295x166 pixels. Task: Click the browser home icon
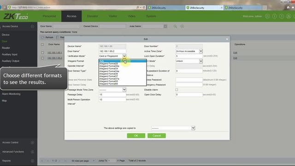pyautogui.click(x=288, y=7)
